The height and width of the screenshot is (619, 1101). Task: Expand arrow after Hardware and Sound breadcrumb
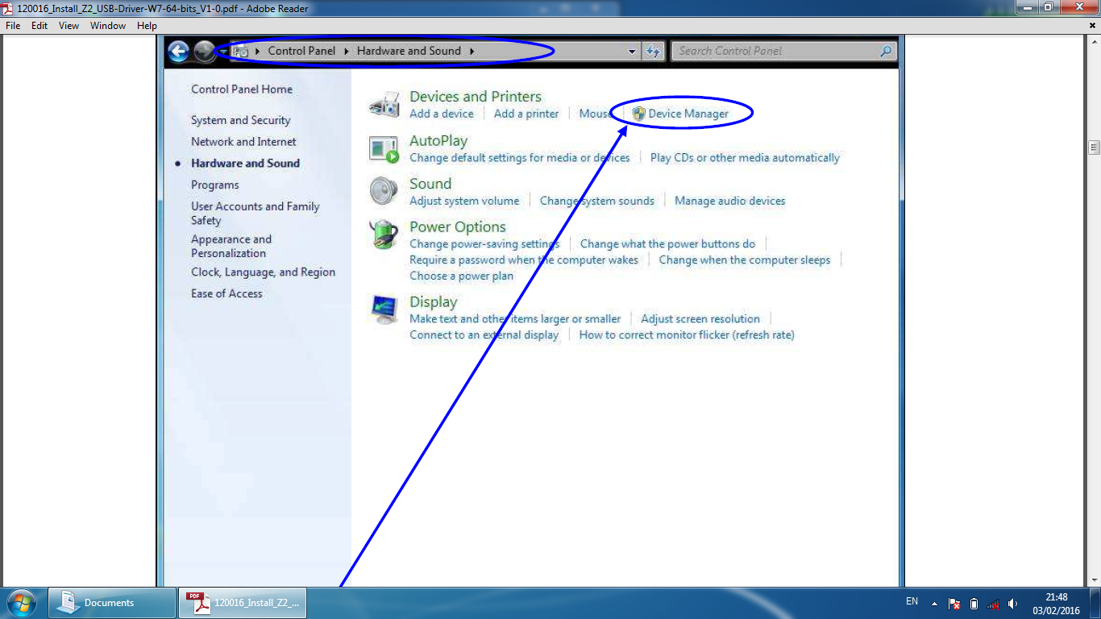[472, 51]
